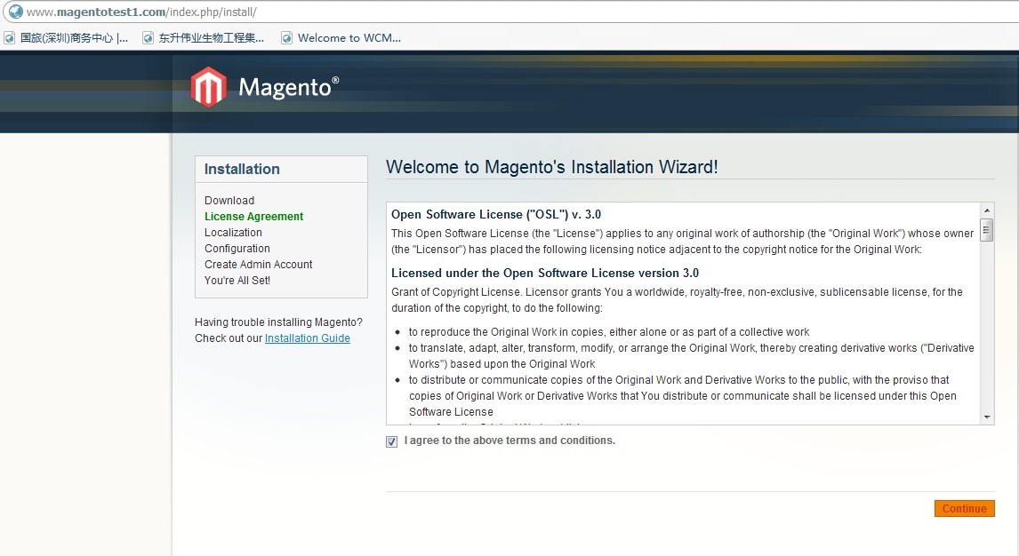This screenshot has height=556, width=1019.
Task: Select the Localization step in sidebar
Action: 233,233
